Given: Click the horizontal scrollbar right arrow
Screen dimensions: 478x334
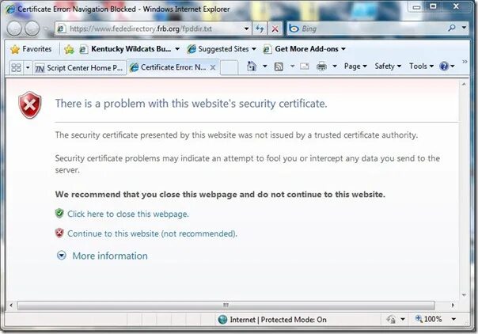Looking at the screenshot, I should pos(453,305).
